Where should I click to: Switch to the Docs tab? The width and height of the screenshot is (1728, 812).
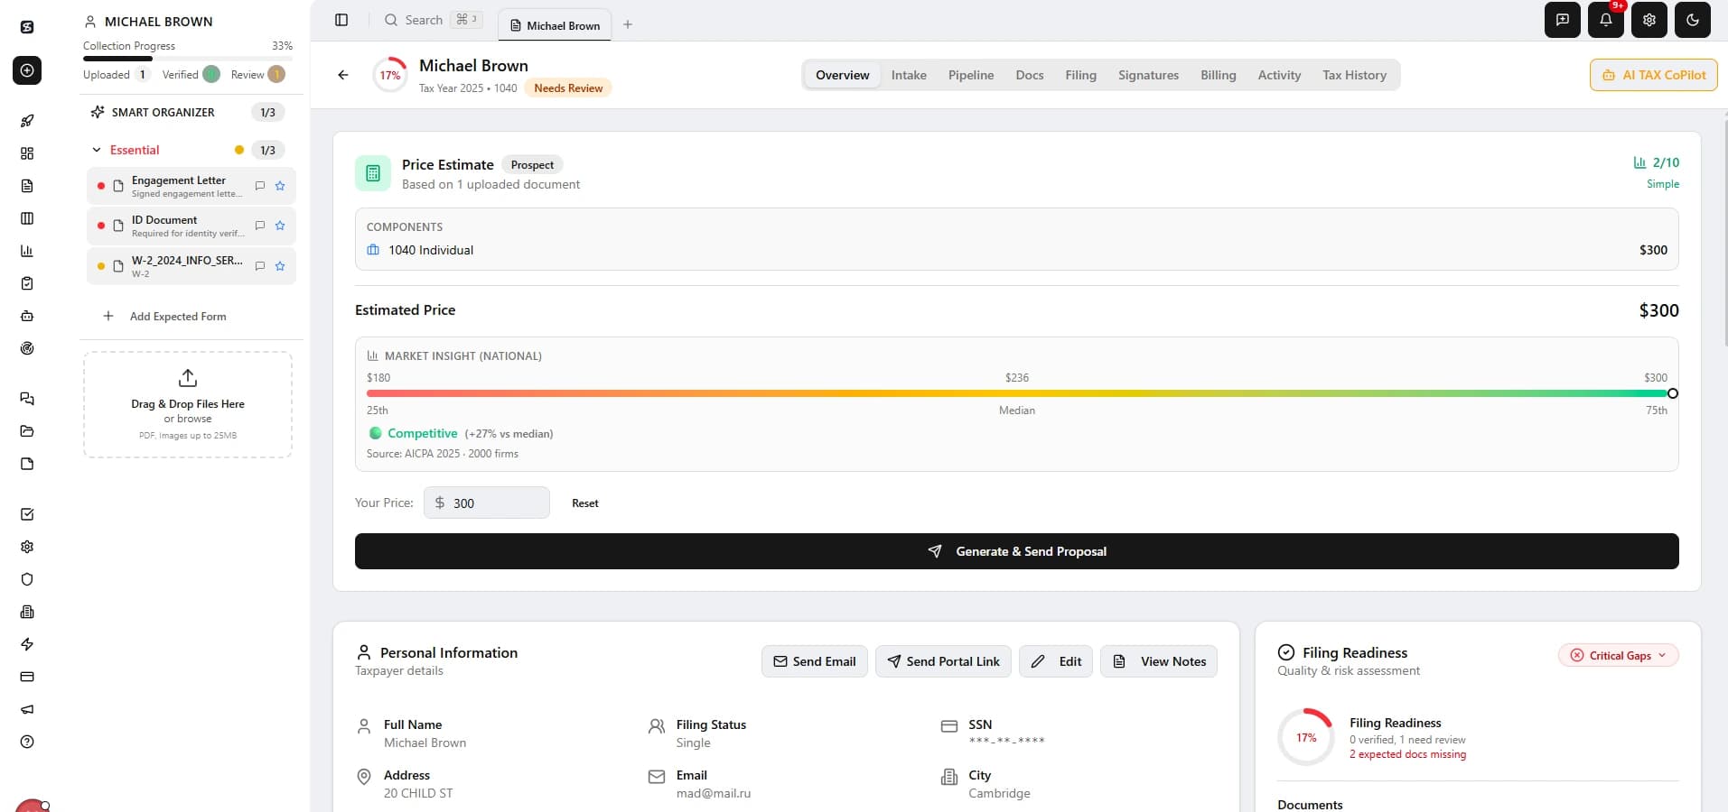click(1030, 75)
